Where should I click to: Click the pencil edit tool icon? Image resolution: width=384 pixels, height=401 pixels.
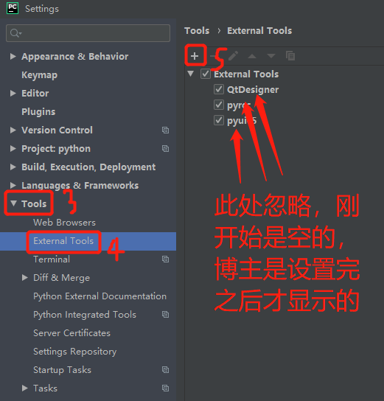click(x=233, y=56)
